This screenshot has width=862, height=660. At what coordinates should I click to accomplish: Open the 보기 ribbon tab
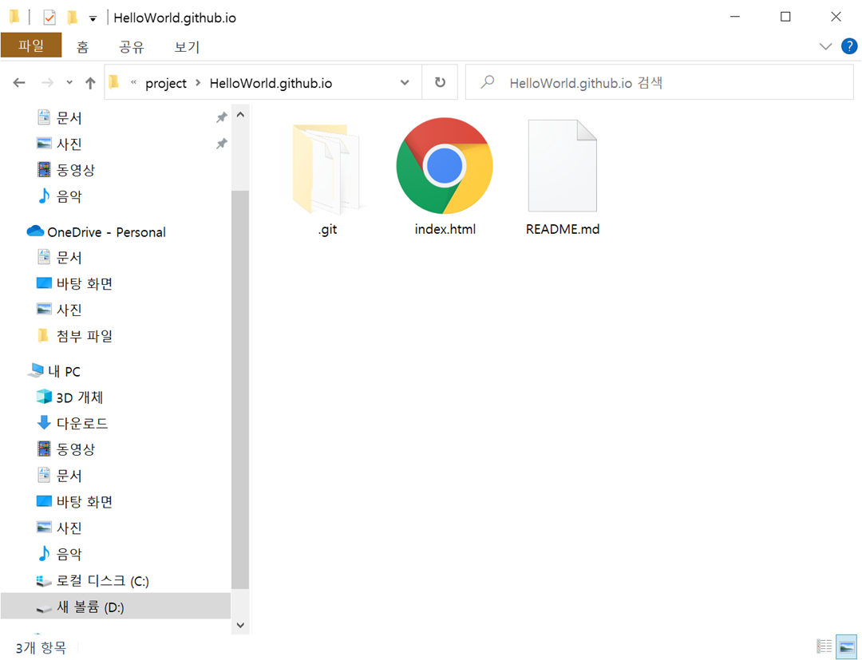click(187, 47)
